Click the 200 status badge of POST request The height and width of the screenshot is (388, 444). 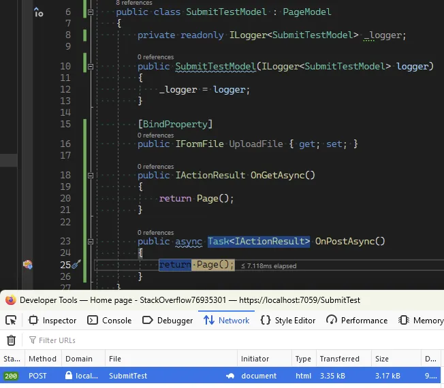point(11,376)
